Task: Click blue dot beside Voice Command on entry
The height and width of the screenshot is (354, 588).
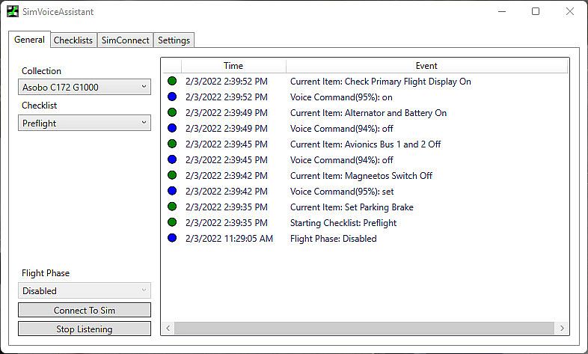Action: [172, 97]
